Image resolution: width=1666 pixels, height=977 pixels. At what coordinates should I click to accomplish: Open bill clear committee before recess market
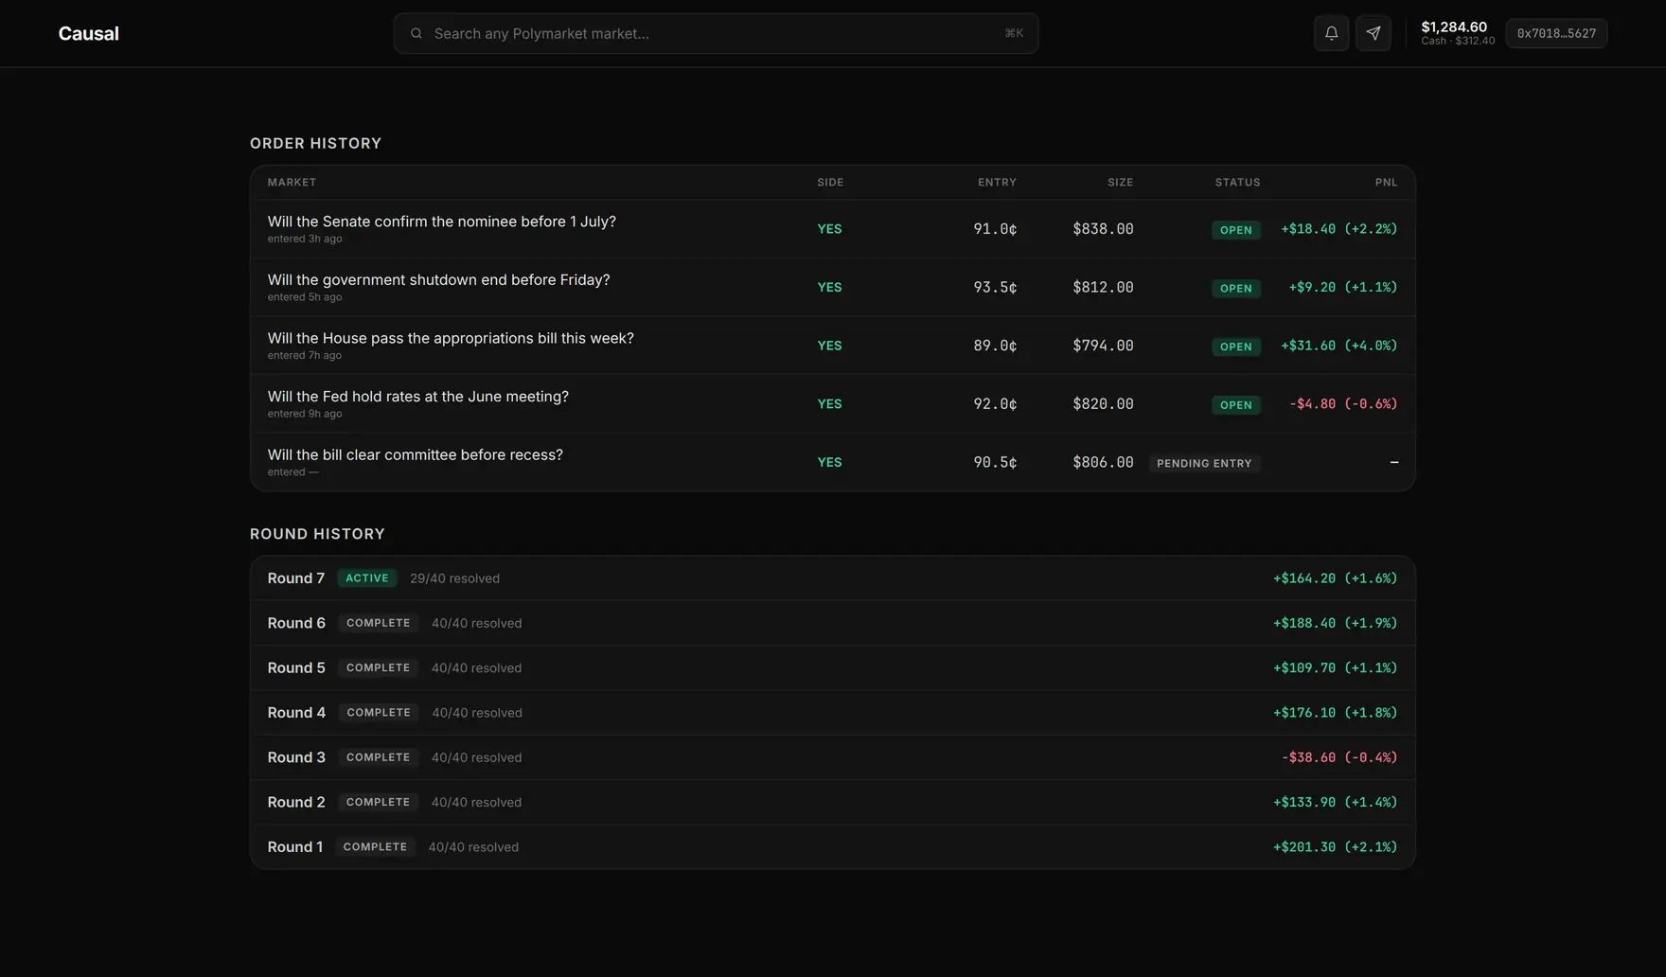click(x=833, y=462)
